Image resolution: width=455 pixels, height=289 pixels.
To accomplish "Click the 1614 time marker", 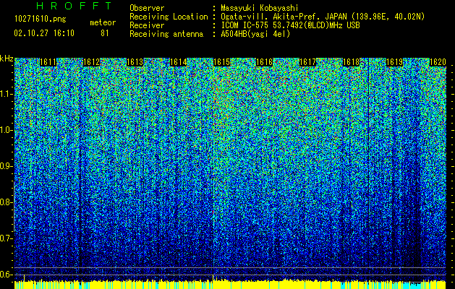I will tap(178, 62).
